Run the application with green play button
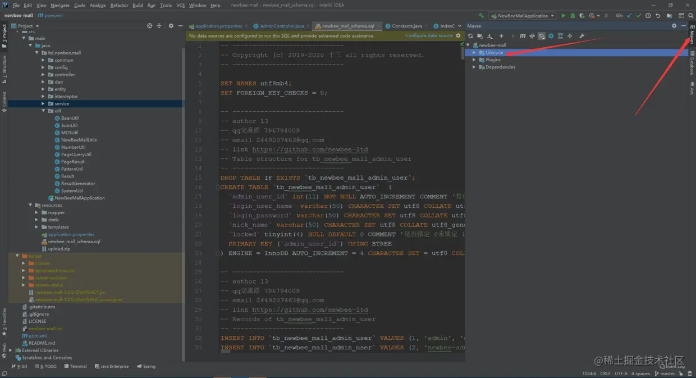Viewport: 696px width, 378px height. [x=564, y=16]
